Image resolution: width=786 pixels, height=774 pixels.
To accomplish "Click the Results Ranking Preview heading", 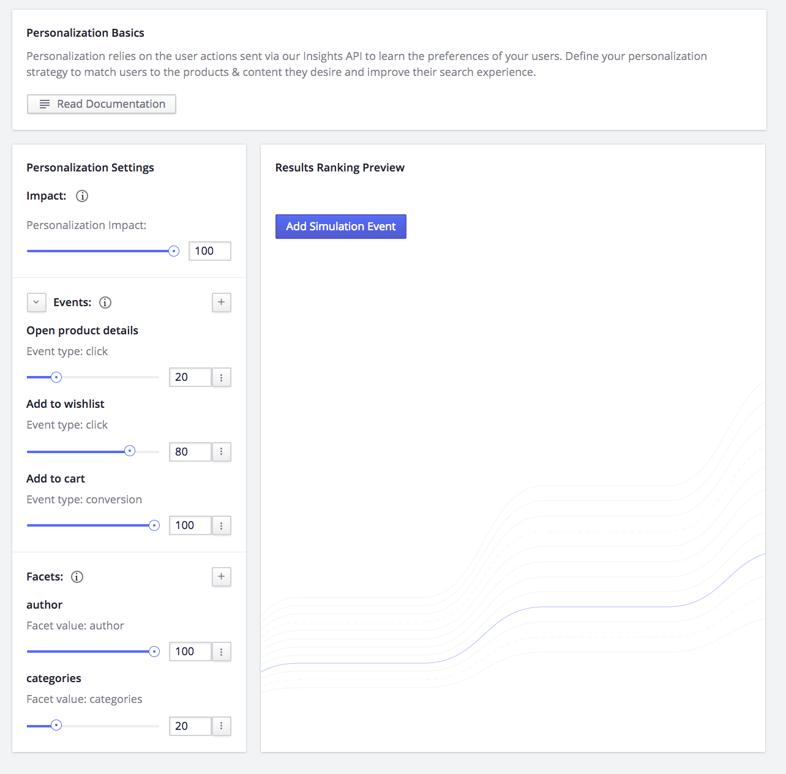I will pos(340,168).
